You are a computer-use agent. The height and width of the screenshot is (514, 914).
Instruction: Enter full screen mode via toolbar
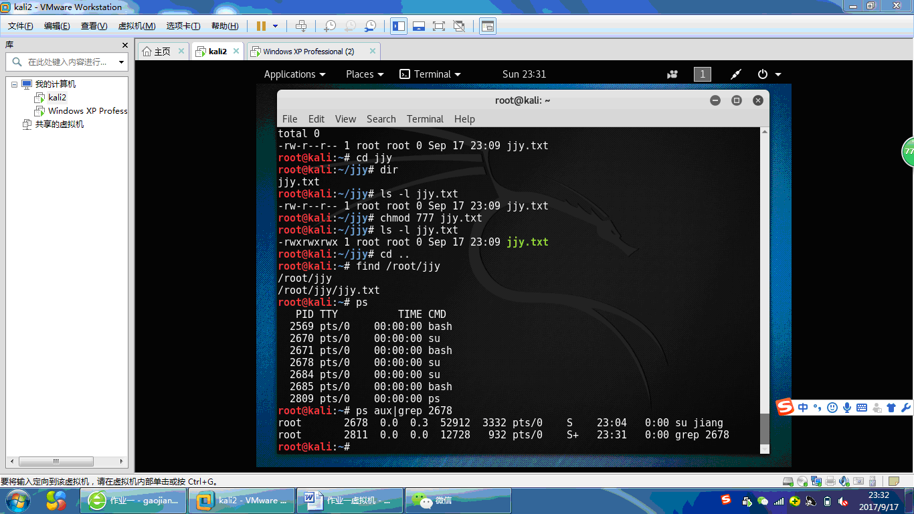coord(439,26)
